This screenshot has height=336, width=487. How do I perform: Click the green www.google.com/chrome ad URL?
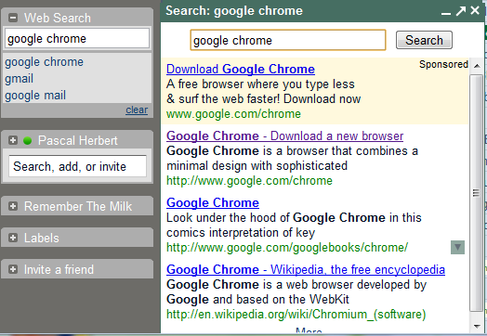(233, 114)
